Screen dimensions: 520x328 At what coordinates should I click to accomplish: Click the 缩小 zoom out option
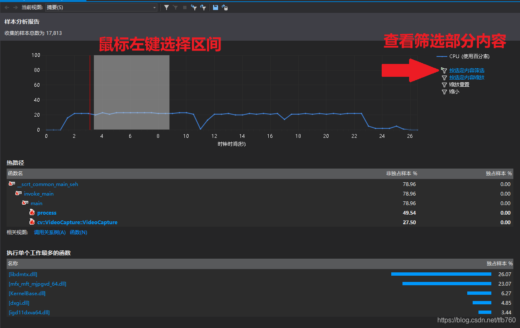pos(454,92)
